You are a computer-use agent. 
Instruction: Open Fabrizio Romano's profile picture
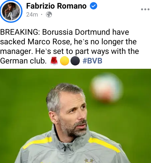11,11
